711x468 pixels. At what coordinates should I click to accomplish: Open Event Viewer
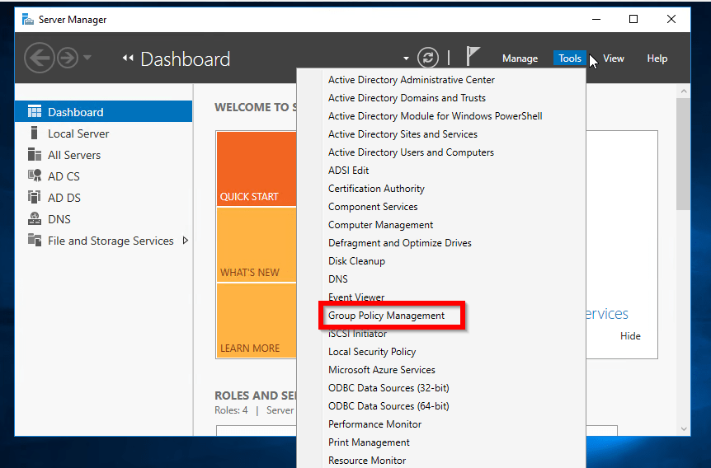point(356,297)
